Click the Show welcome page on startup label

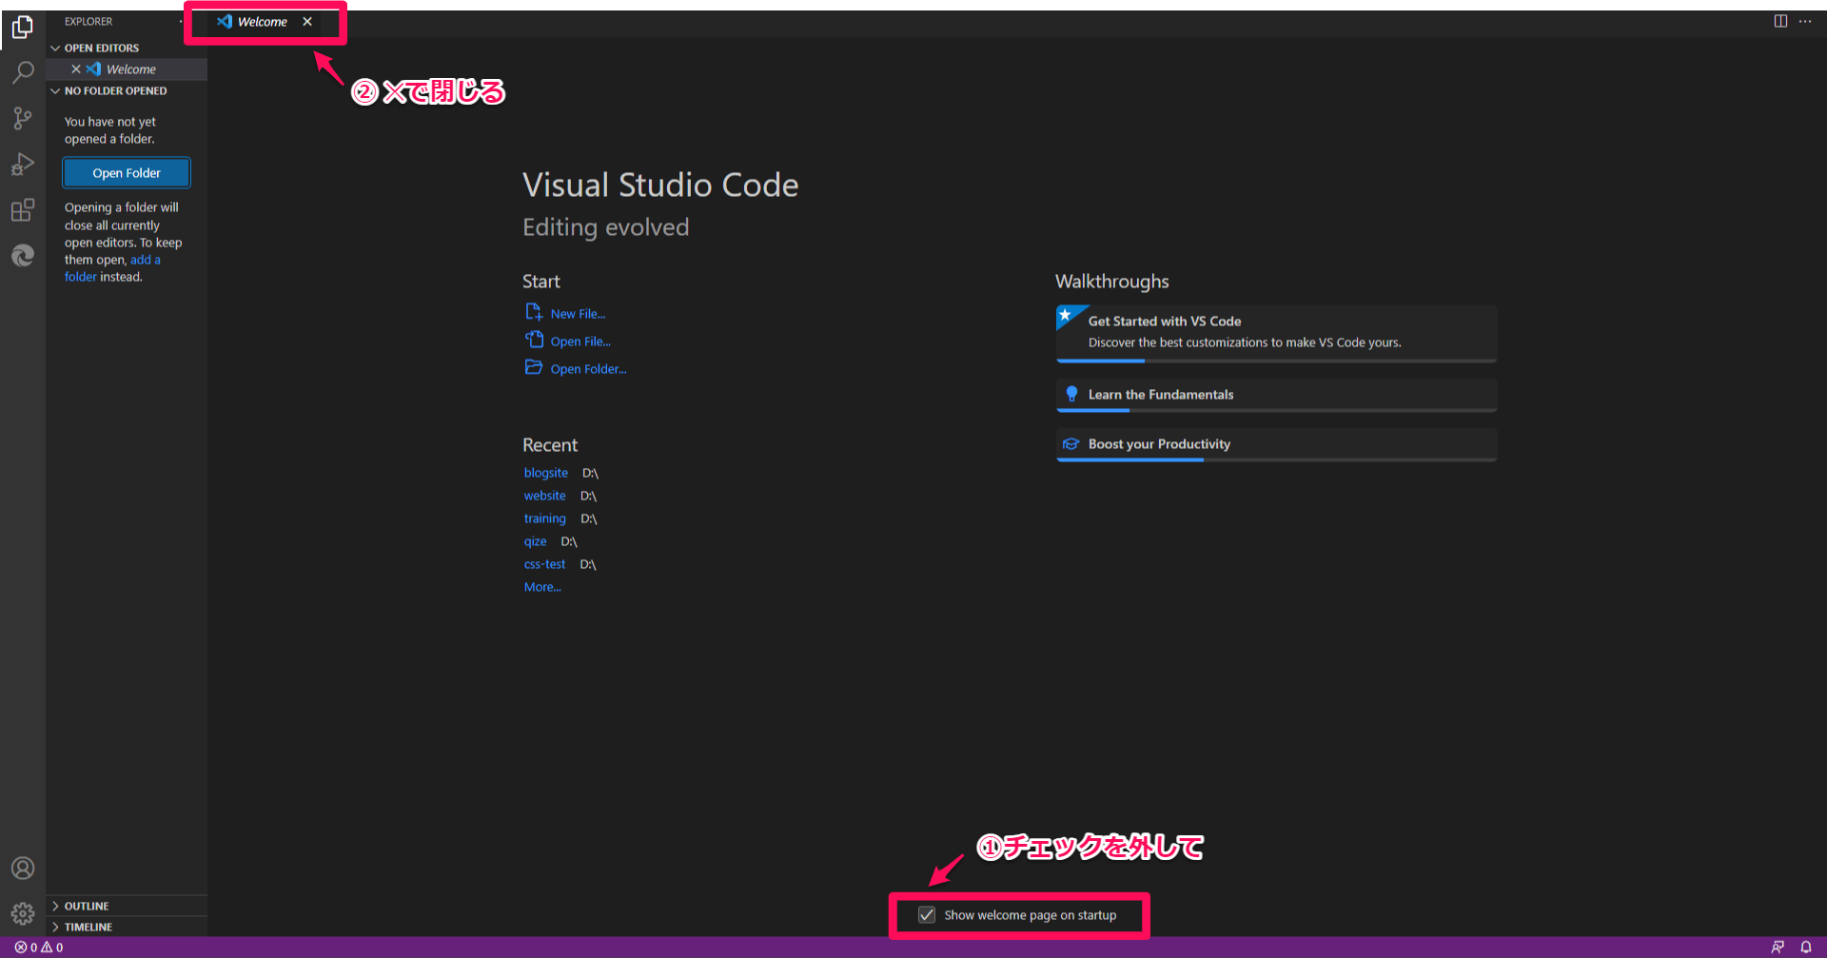click(1031, 915)
